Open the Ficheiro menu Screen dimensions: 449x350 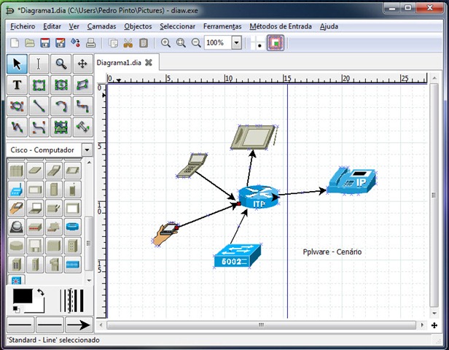(23, 26)
